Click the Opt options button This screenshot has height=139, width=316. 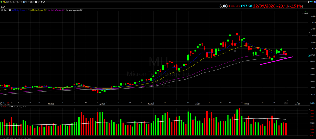12,103
